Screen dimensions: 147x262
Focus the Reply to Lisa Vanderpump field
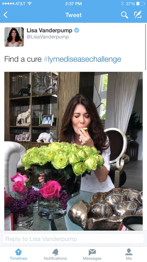click(73, 239)
